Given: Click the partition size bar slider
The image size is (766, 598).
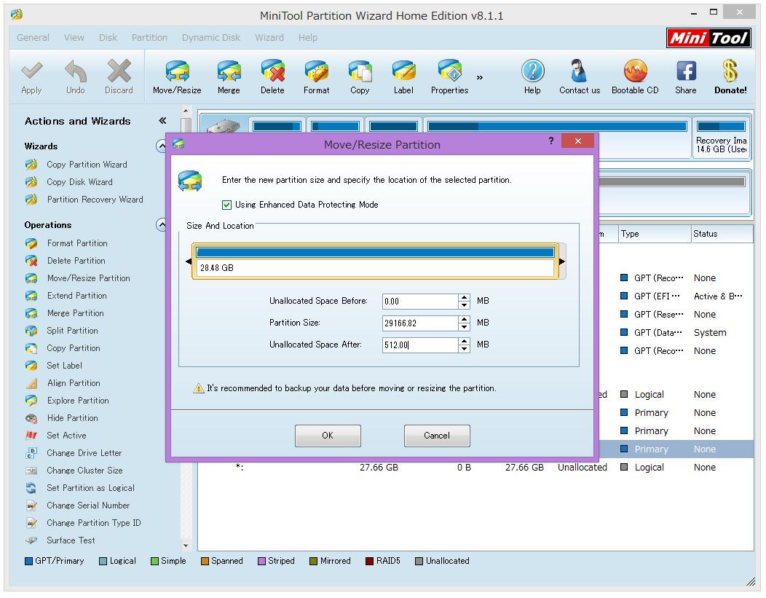Looking at the screenshot, I should [x=375, y=253].
